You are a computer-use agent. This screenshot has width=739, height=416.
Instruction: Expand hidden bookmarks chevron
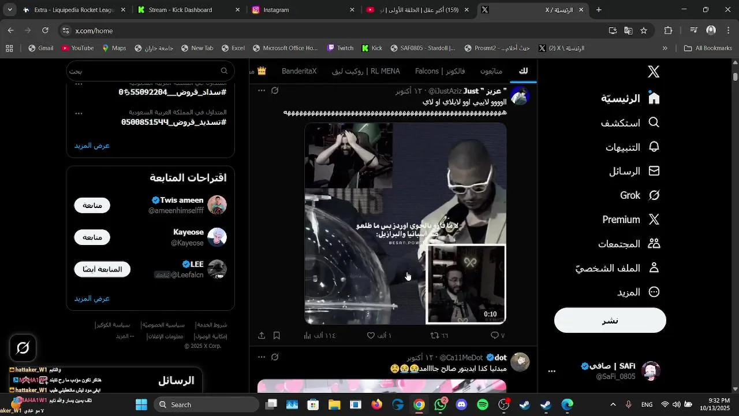click(665, 49)
